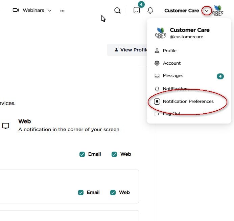
Task: Collapse the Customer Care user menu chevron
Action: click(207, 10)
